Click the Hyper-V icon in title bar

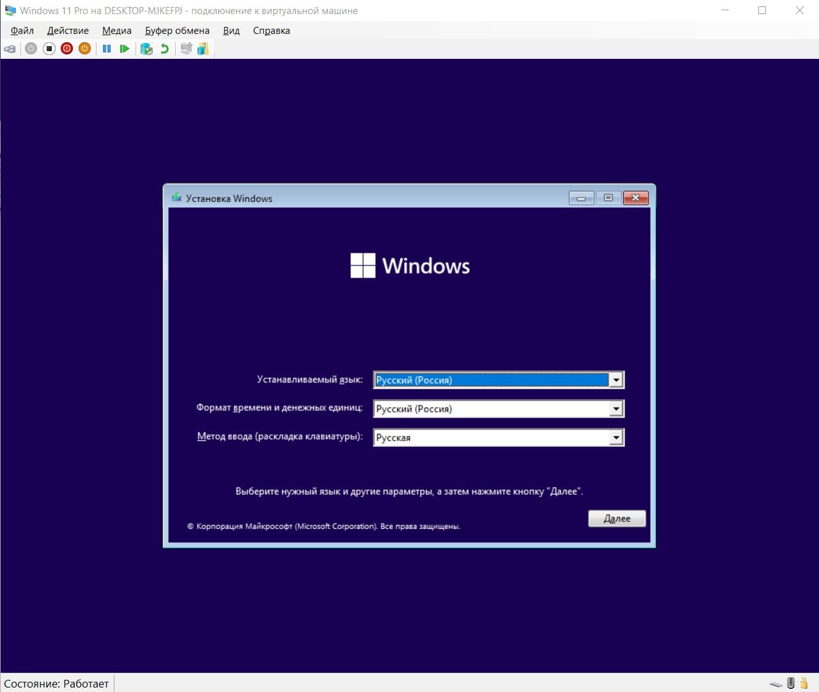point(10,11)
